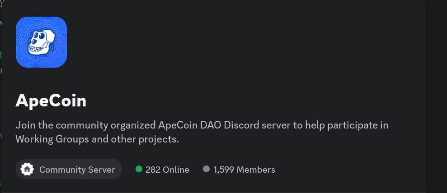Click the ApeCoin server title
Viewport: 447px width, 193px height.
pos(51,101)
